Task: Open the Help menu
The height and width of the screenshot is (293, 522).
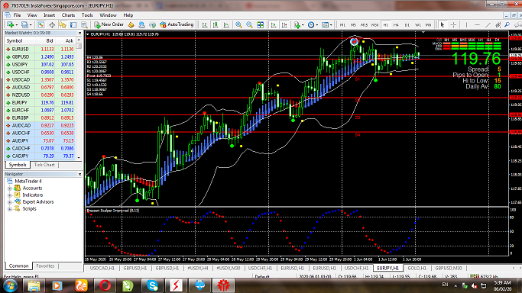Action: coord(128,15)
